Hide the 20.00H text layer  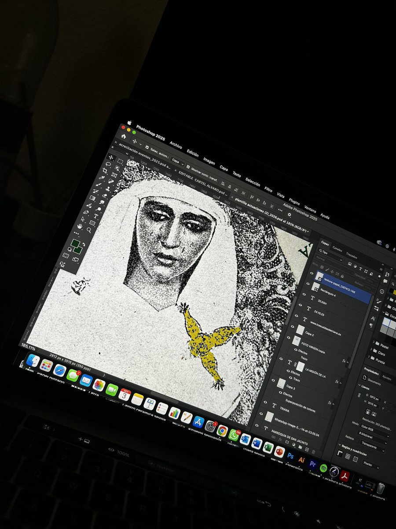304,294
